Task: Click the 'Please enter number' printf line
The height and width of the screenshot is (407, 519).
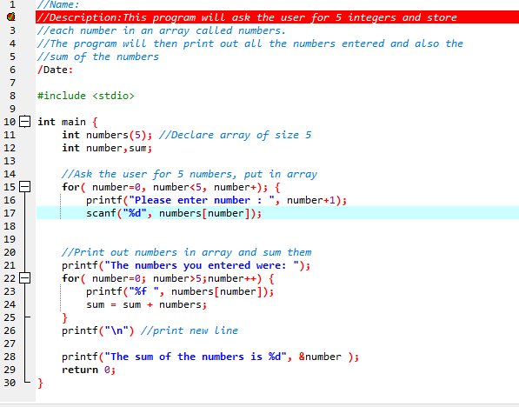Action: [x=216, y=200]
